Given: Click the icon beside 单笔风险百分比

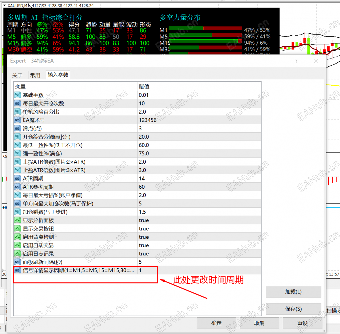Looking at the screenshot, I should [17, 112].
